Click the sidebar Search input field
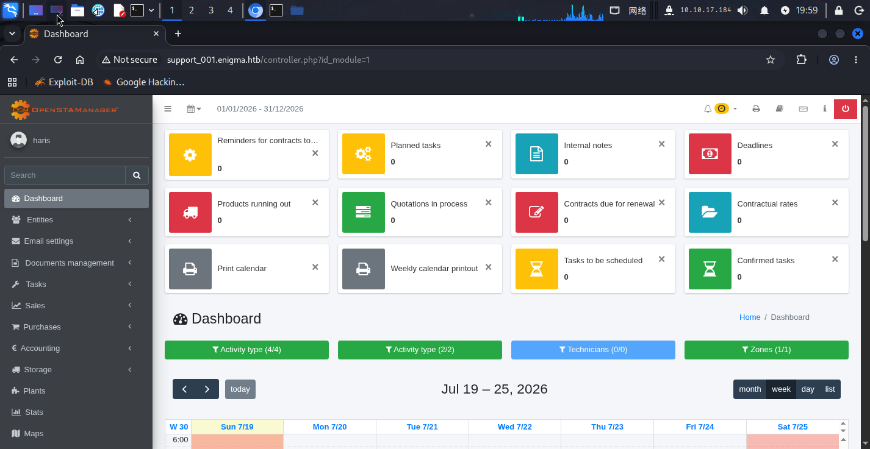 65,175
